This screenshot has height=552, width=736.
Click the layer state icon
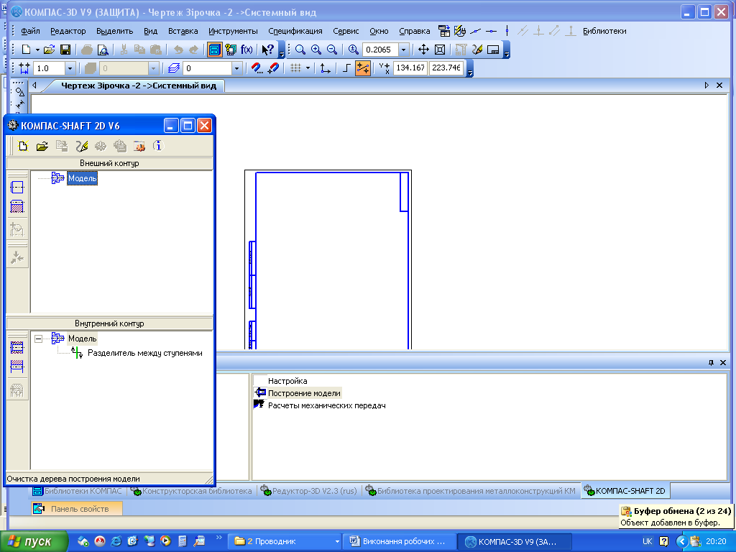point(174,68)
